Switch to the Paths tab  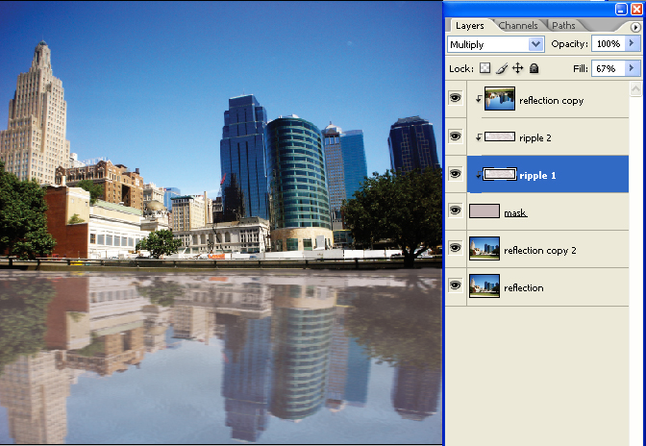point(563,26)
